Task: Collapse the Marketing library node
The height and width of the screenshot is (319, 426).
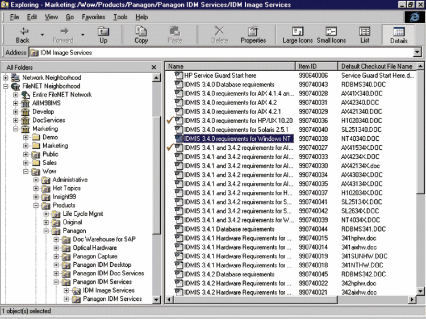Action: [16, 129]
